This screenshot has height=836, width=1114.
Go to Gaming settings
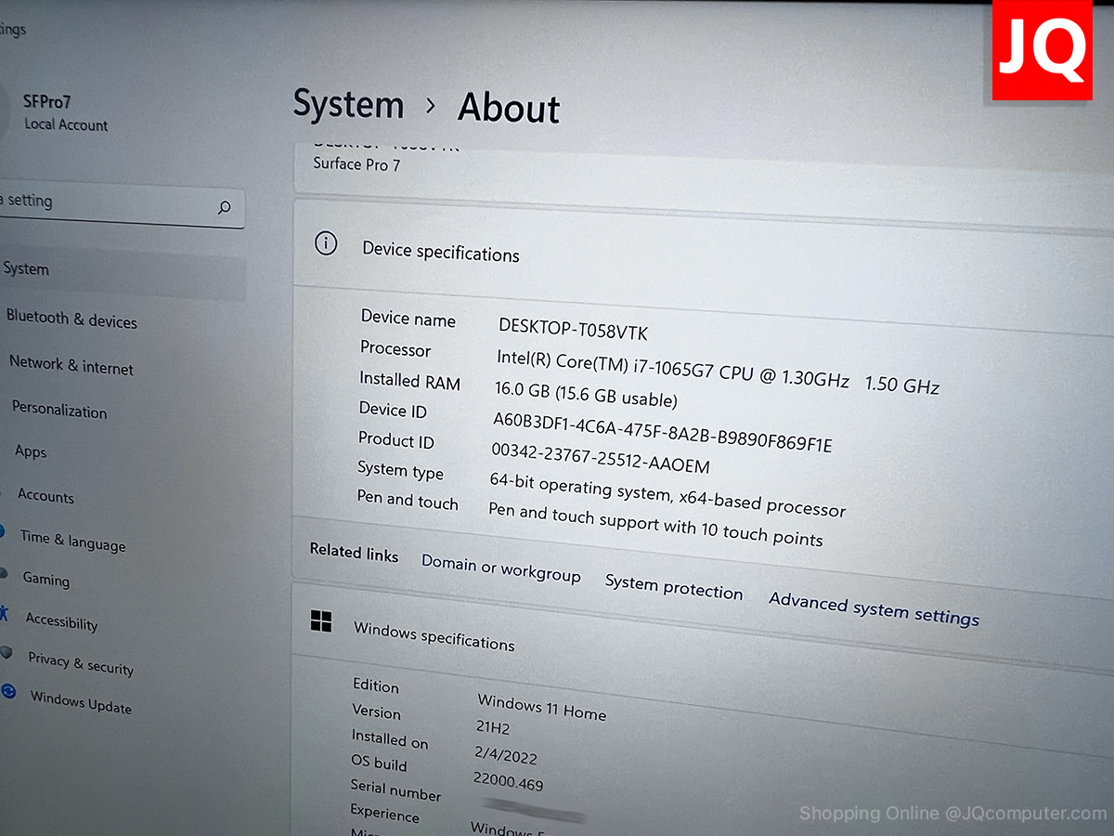[46, 579]
